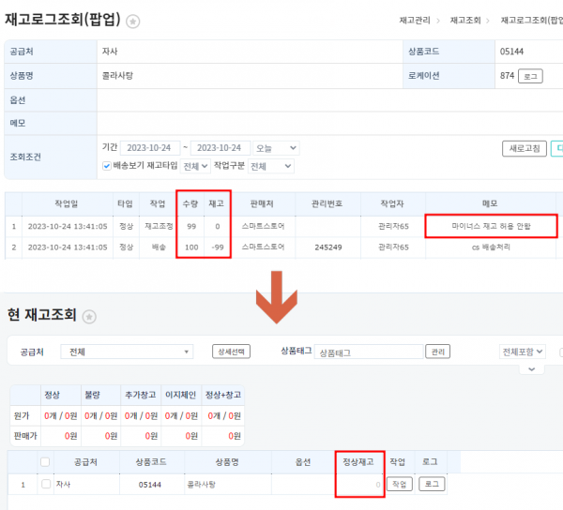Click the start date field of 기간

click(x=150, y=148)
